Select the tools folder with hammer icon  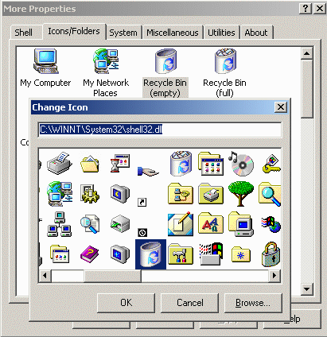click(181, 254)
